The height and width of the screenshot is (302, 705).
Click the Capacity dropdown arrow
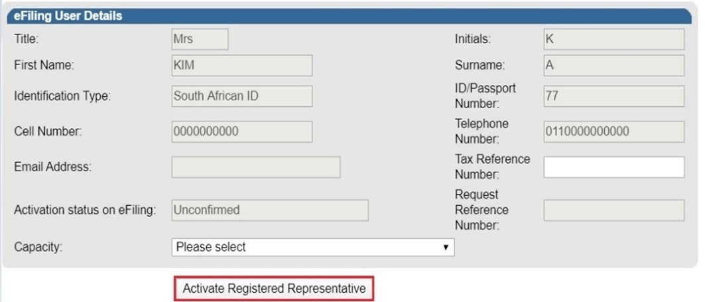coord(446,248)
